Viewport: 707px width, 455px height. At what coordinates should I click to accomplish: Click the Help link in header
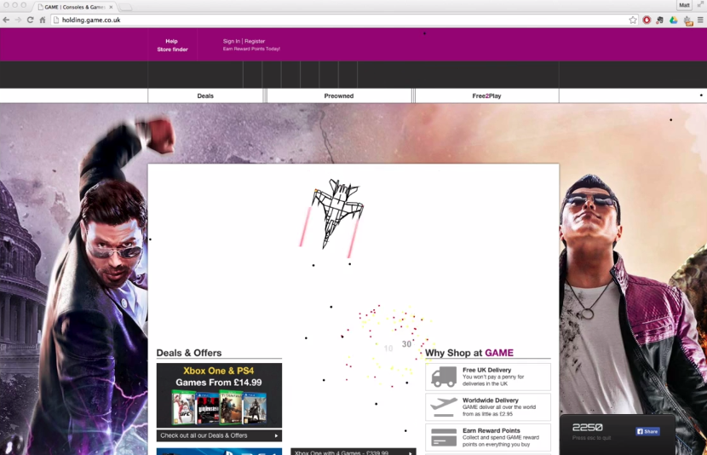(x=172, y=41)
